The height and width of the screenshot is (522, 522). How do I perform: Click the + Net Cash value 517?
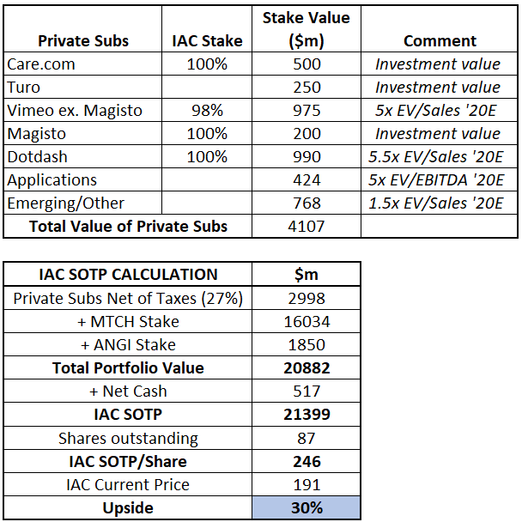click(306, 391)
